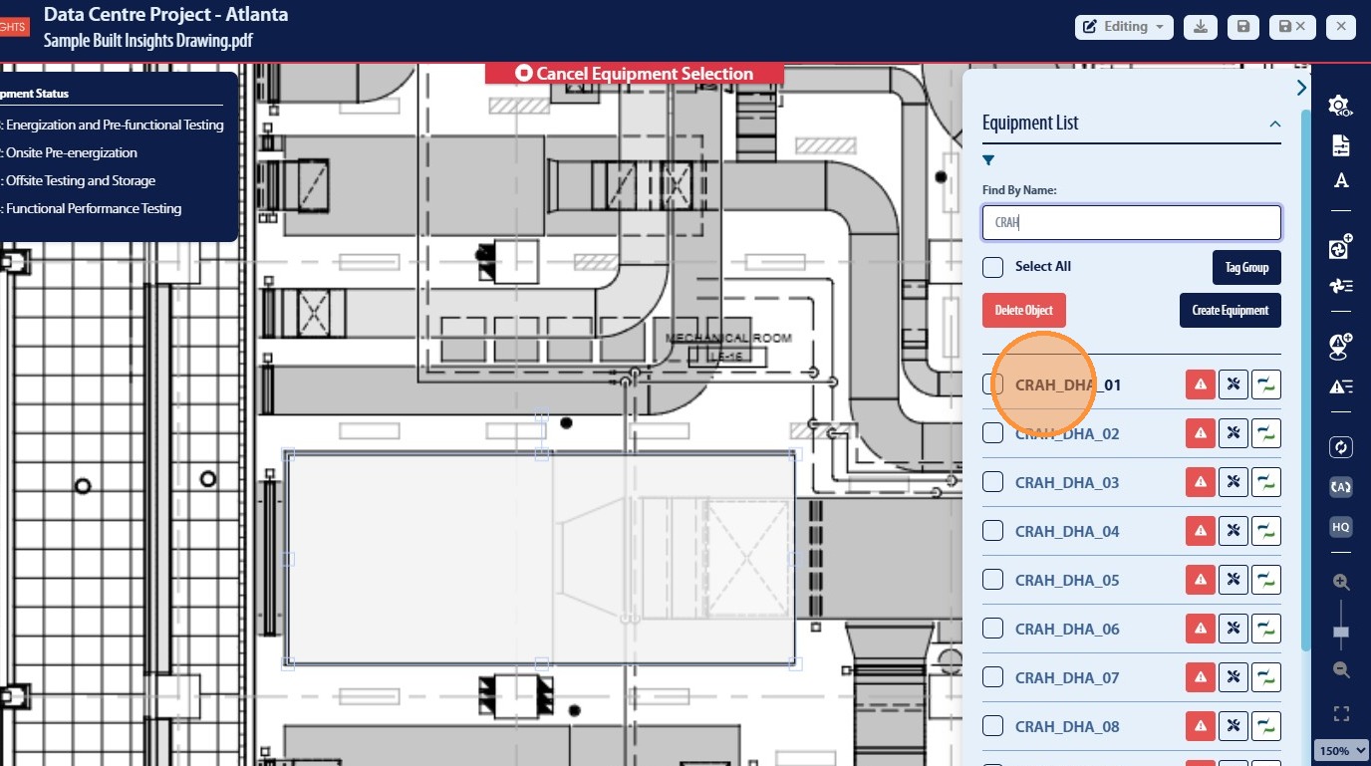This screenshot has width=1371, height=766.
Task: Click the warning icon for CRAH_DHA_04
Action: 1201,531
